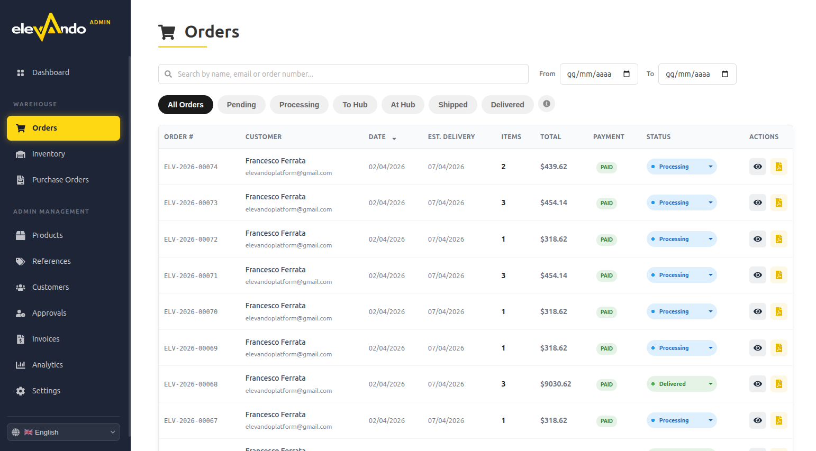Screen dimensions: 816x451
Task: View details of order ELV-2026-00073
Action: [x=758, y=203]
